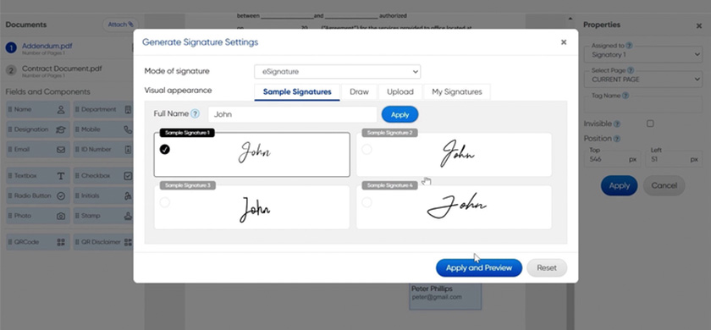
Task: Click Apply in the Properties panel
Action: 619,185
